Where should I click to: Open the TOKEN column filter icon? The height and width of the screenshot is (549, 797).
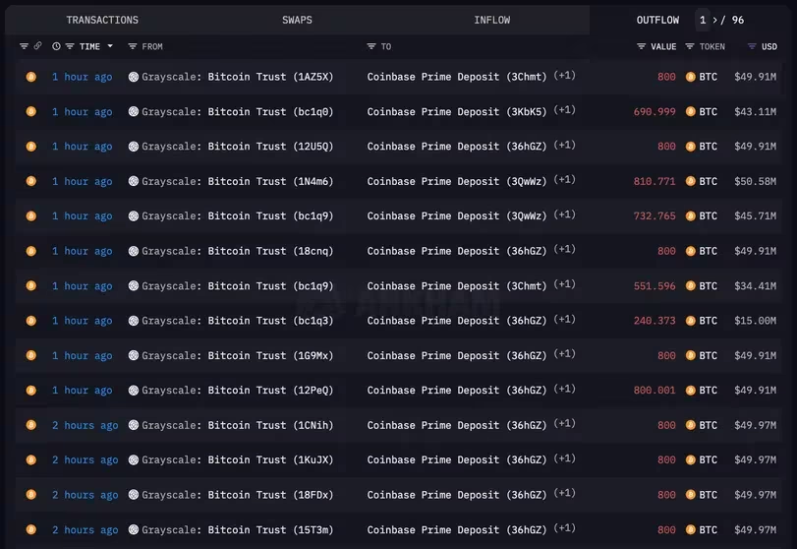[689, 46]
